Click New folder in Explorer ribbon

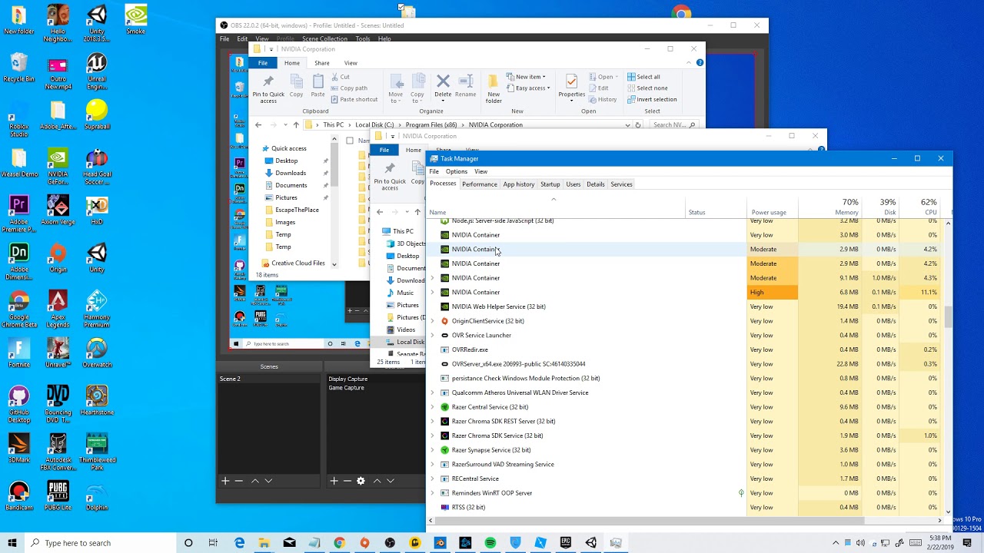click(x=494, y=89)
